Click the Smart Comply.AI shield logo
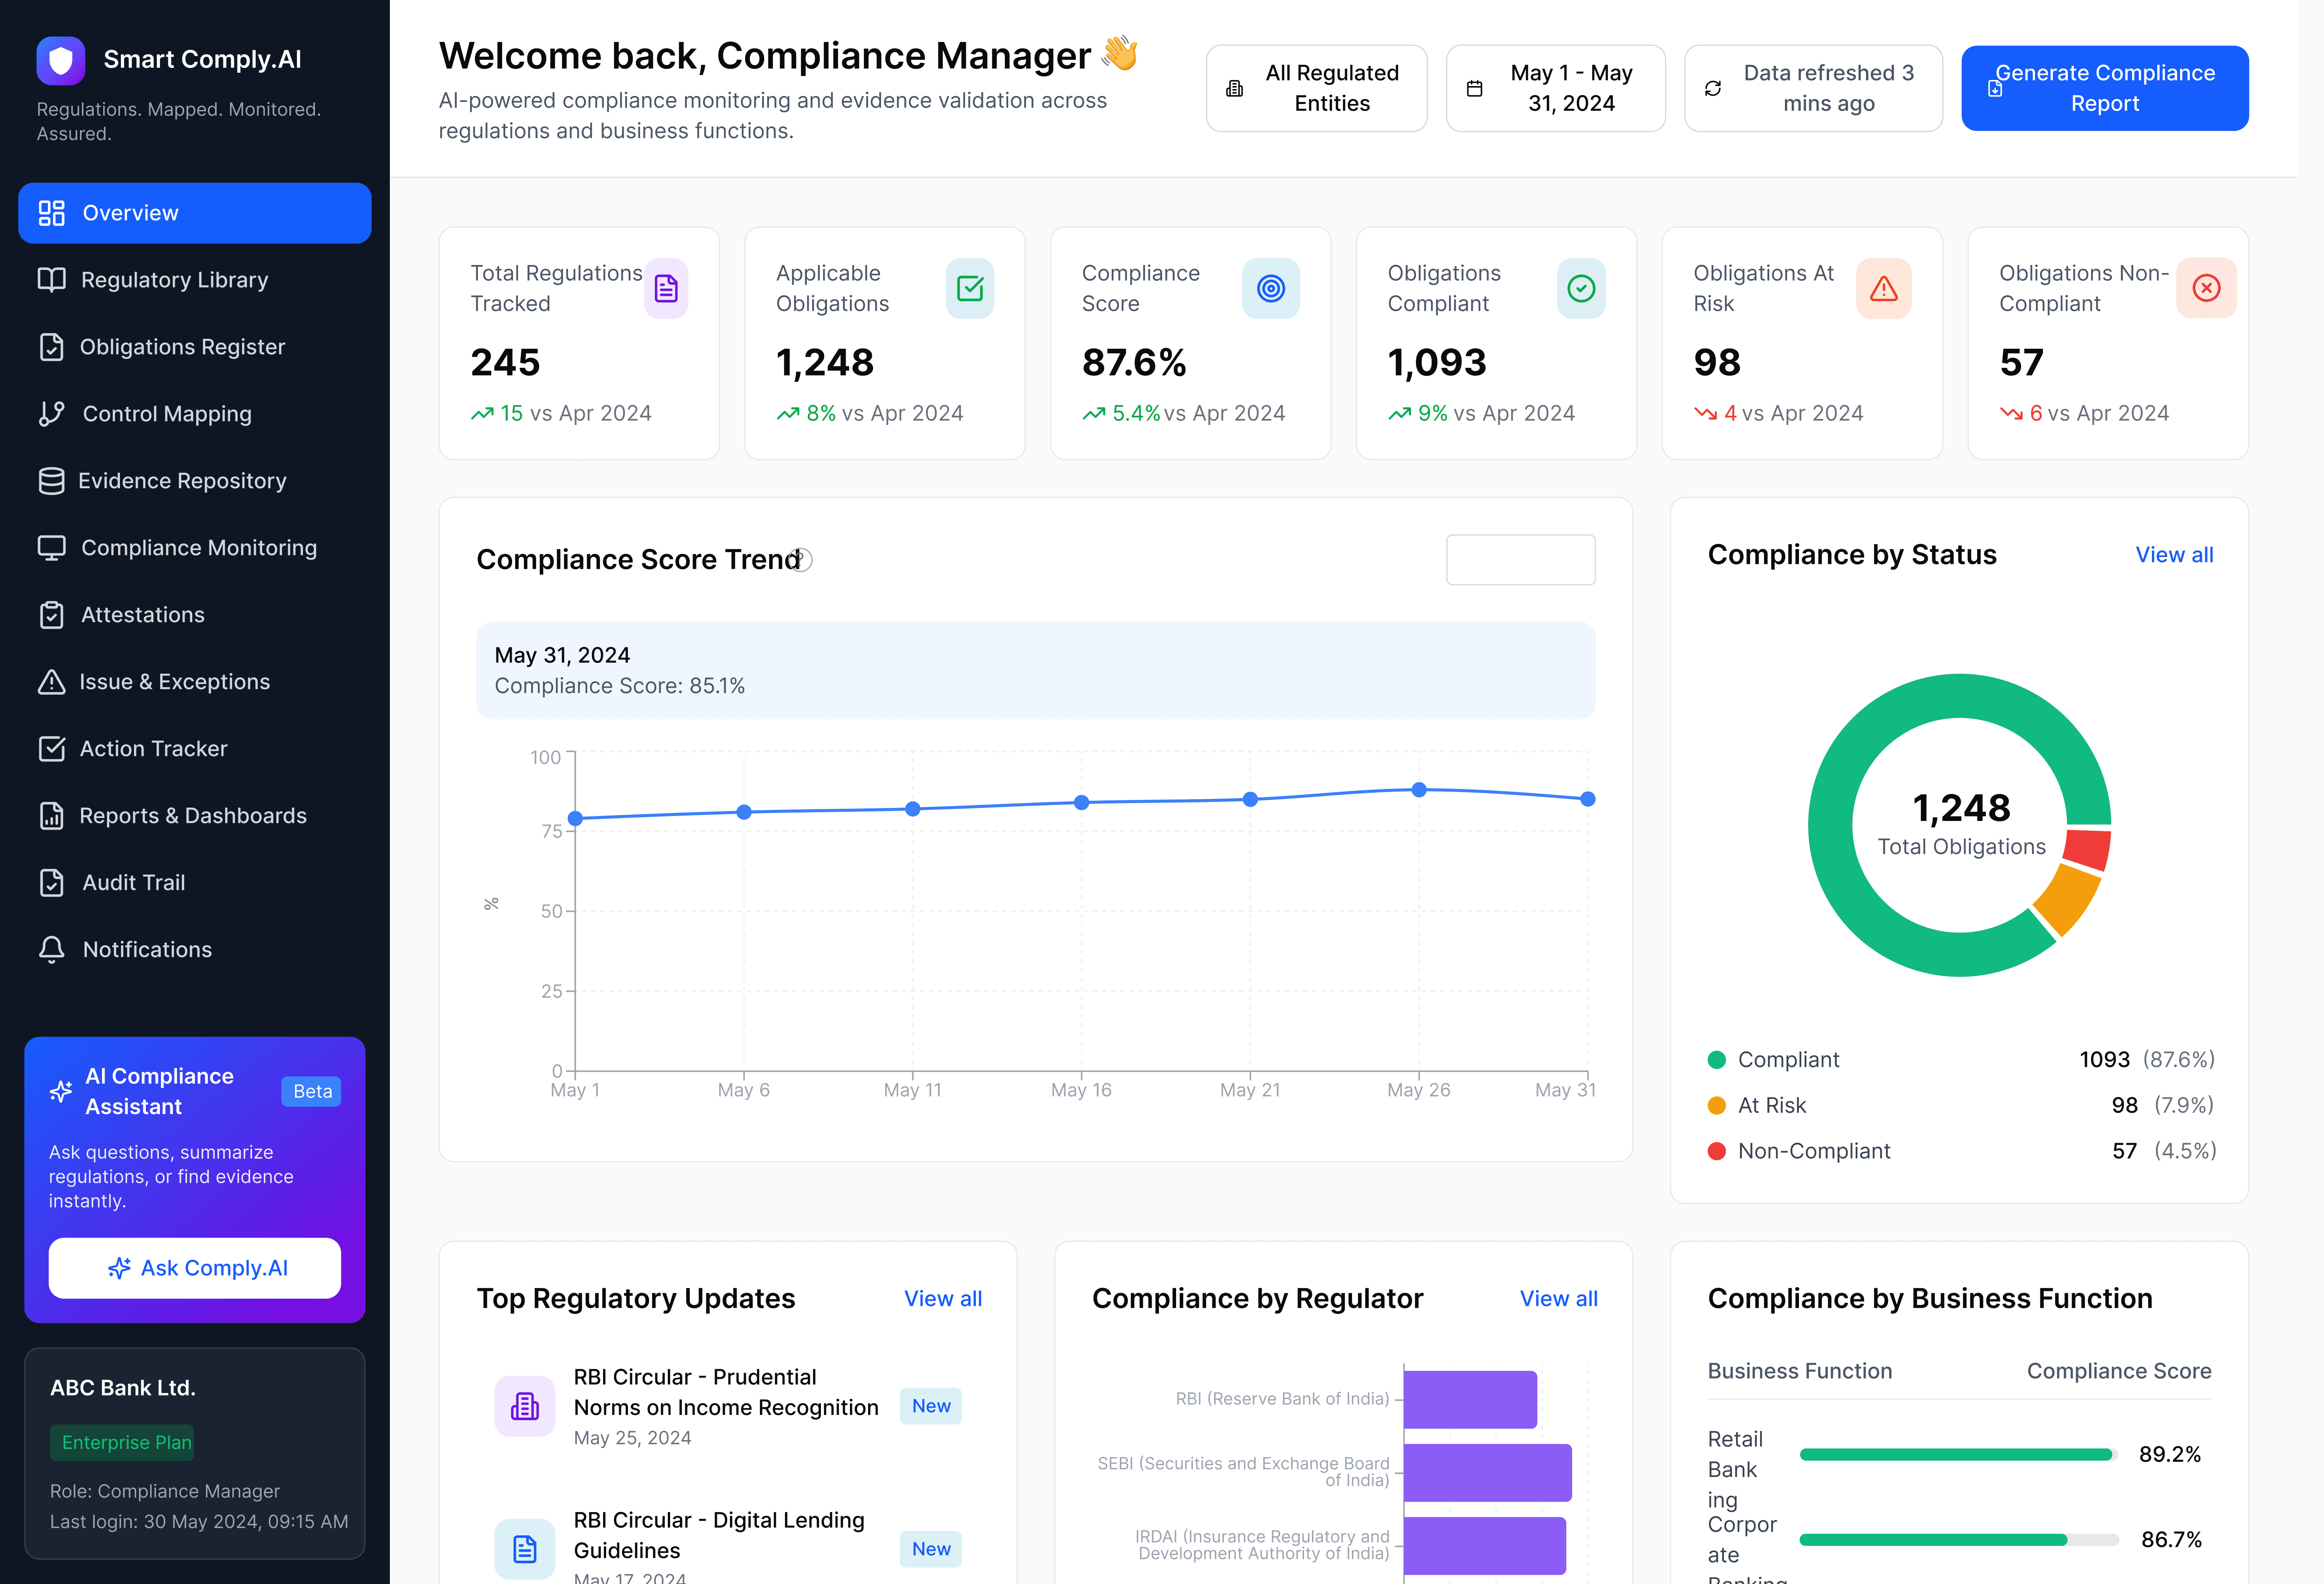 point(61,60)
